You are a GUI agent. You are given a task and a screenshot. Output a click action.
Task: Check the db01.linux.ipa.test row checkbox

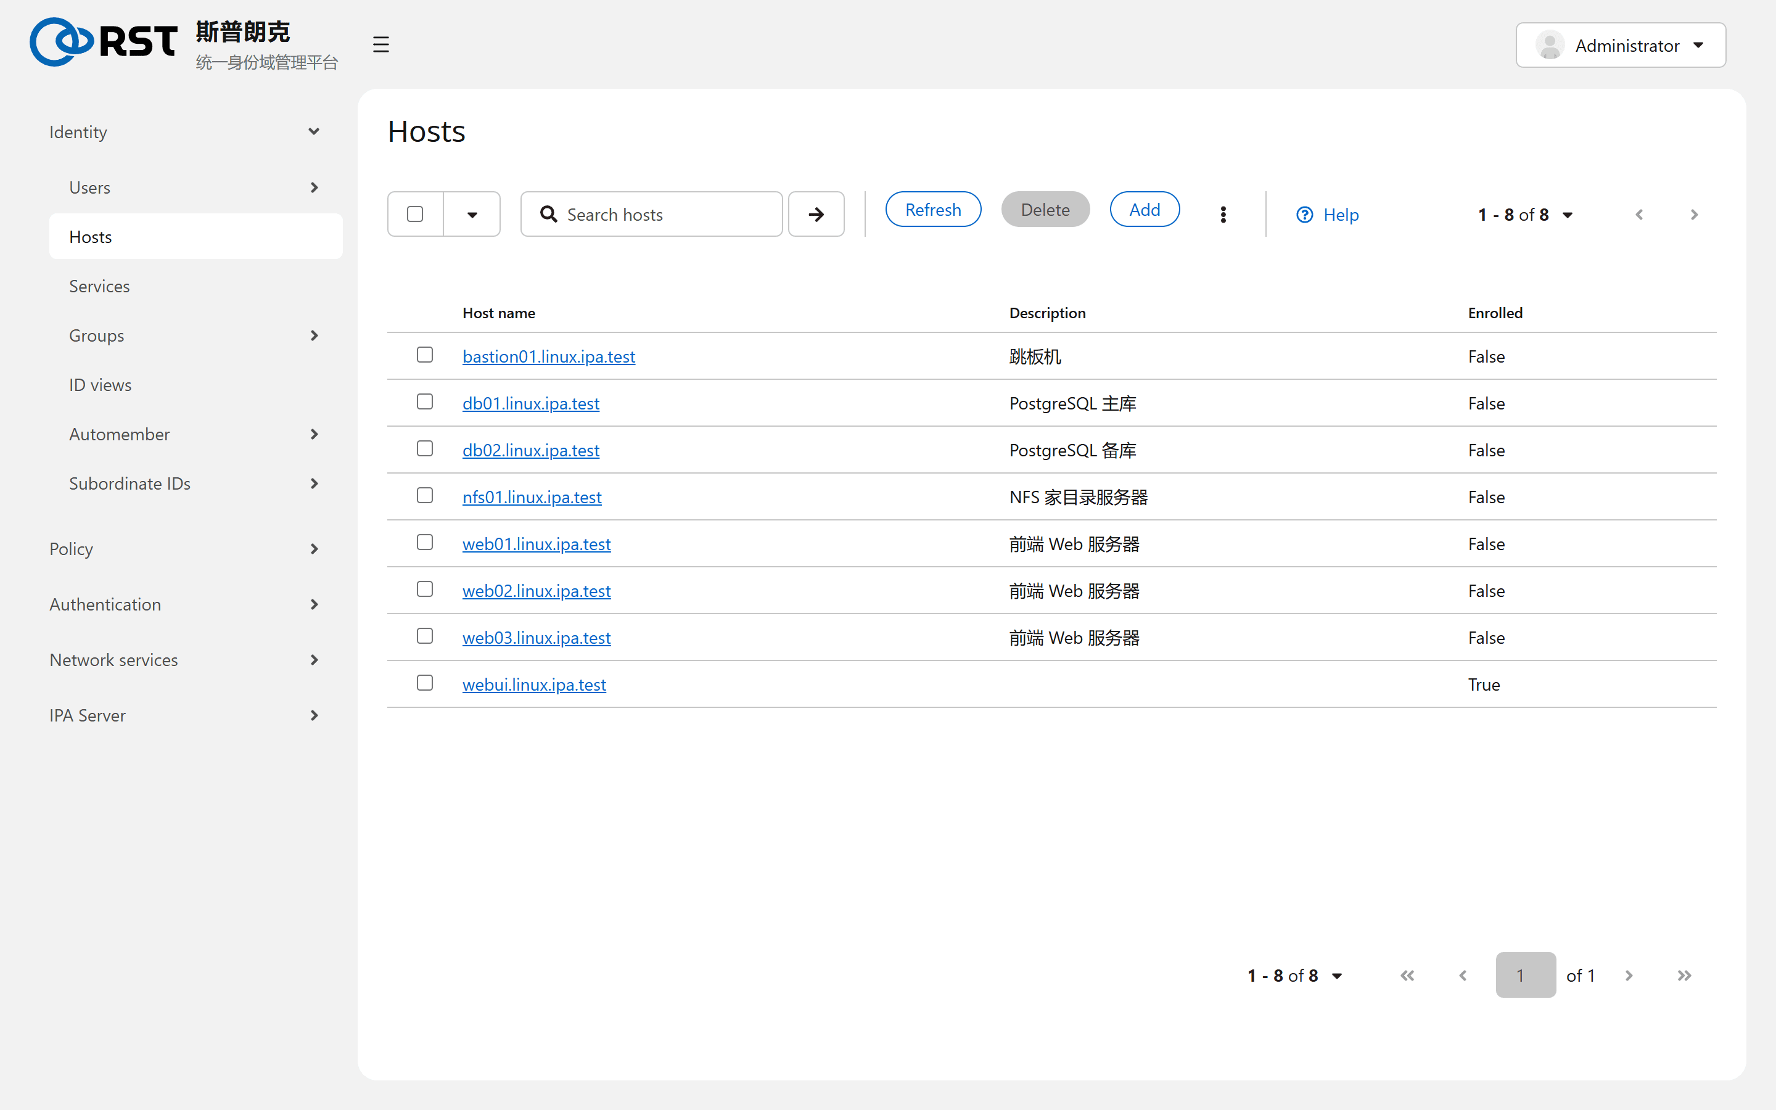(424, 401)
